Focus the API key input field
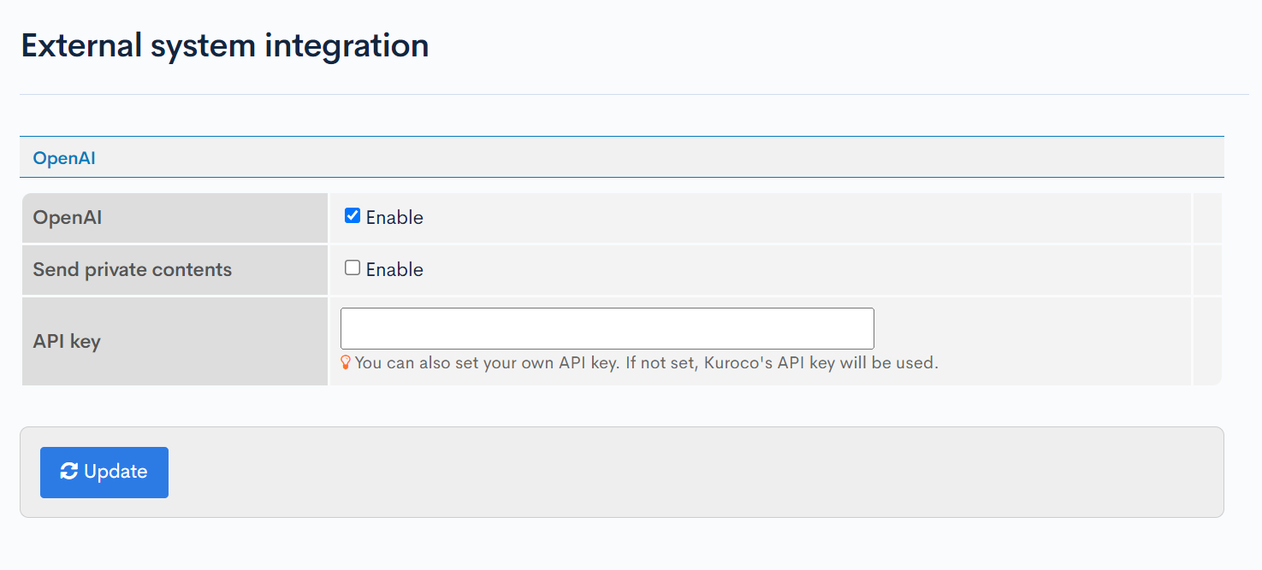Viewport: 1262px width, 570px height. (x=607, y=329)
